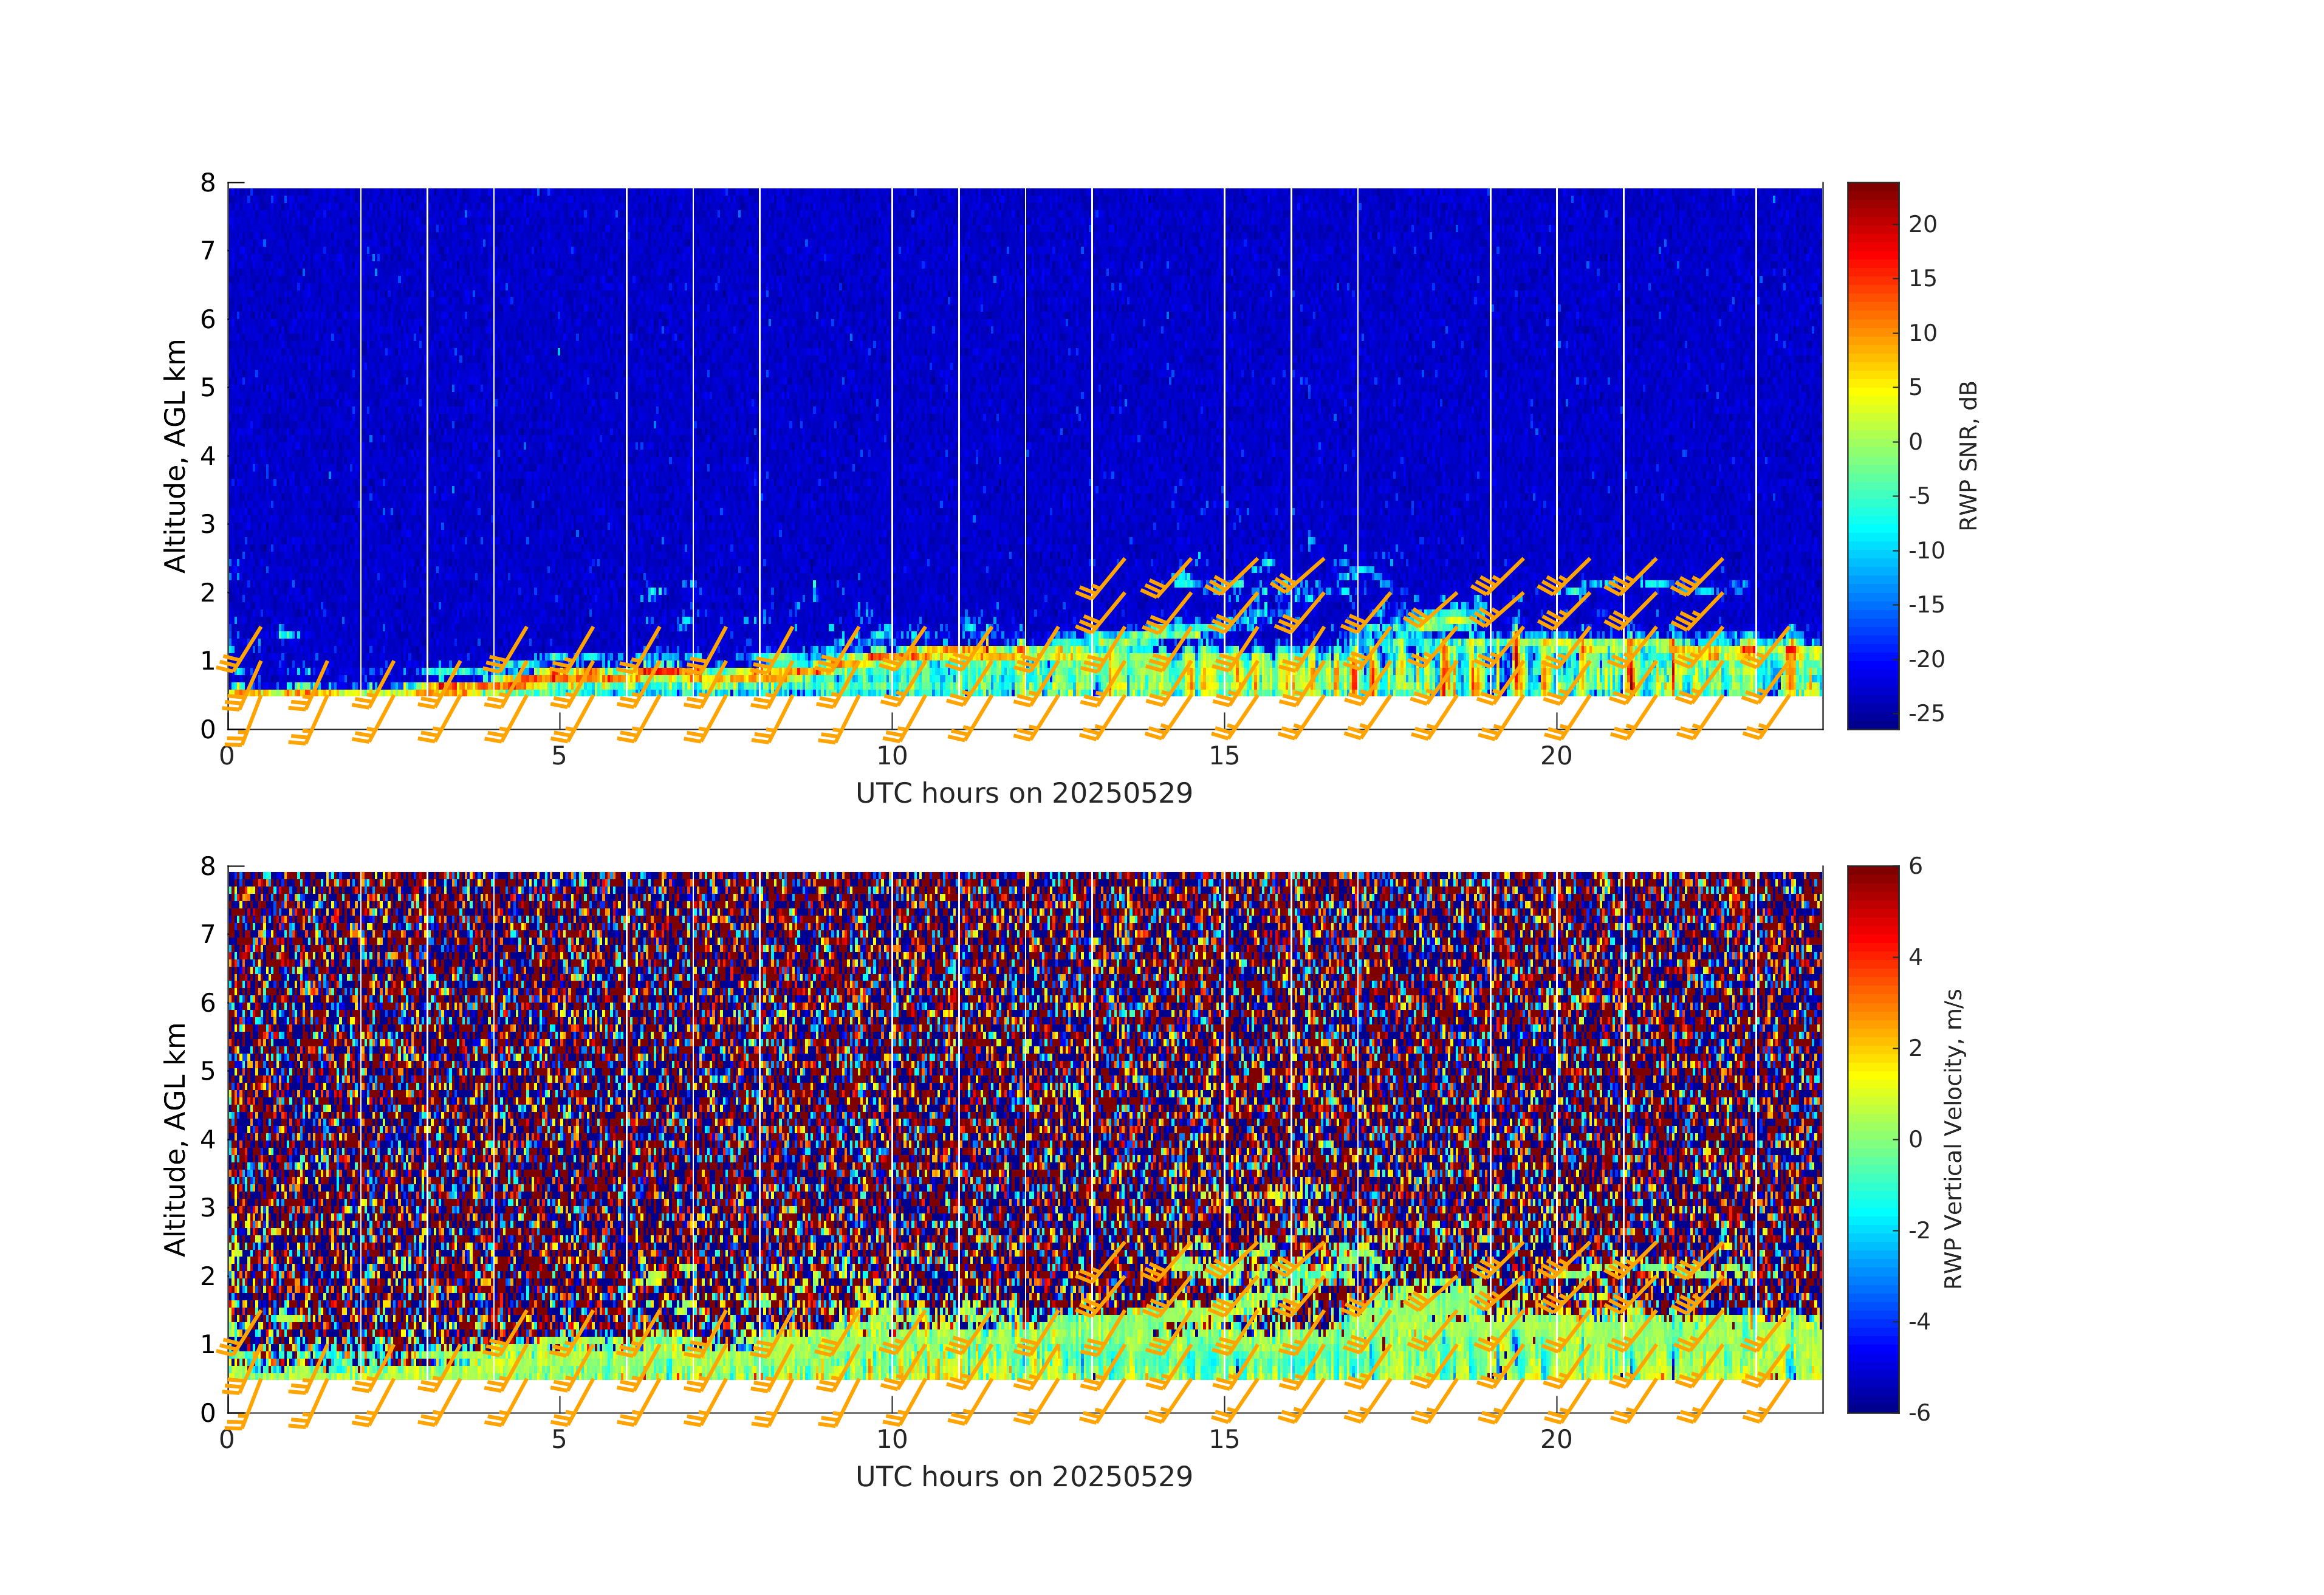This screenshot has height=1595, width=2324.
Task: Click the top plot's 'Altitude, AGL km' axis label
Action: (175, 456)
